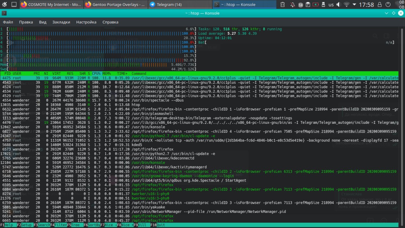
Task: Select the kactivitymanagerd process row
Action: (x=199, y=167)
